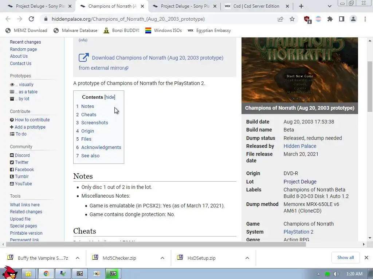This screenshot has width=373, height=279.
Task: Go back with the browser back arrow
Action: click(8, 19)
